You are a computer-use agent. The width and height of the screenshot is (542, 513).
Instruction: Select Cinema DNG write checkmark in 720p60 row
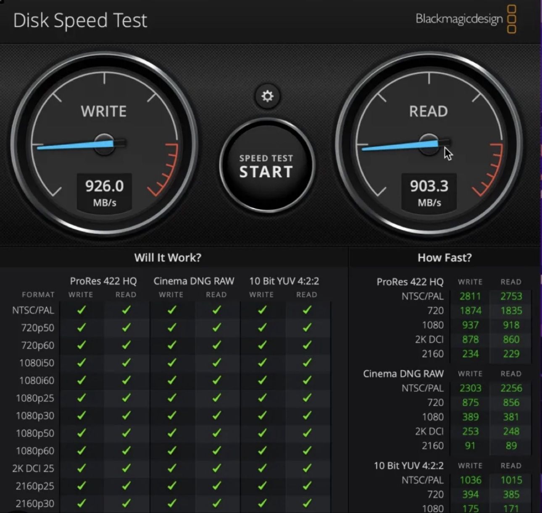(x=171, y=345)
